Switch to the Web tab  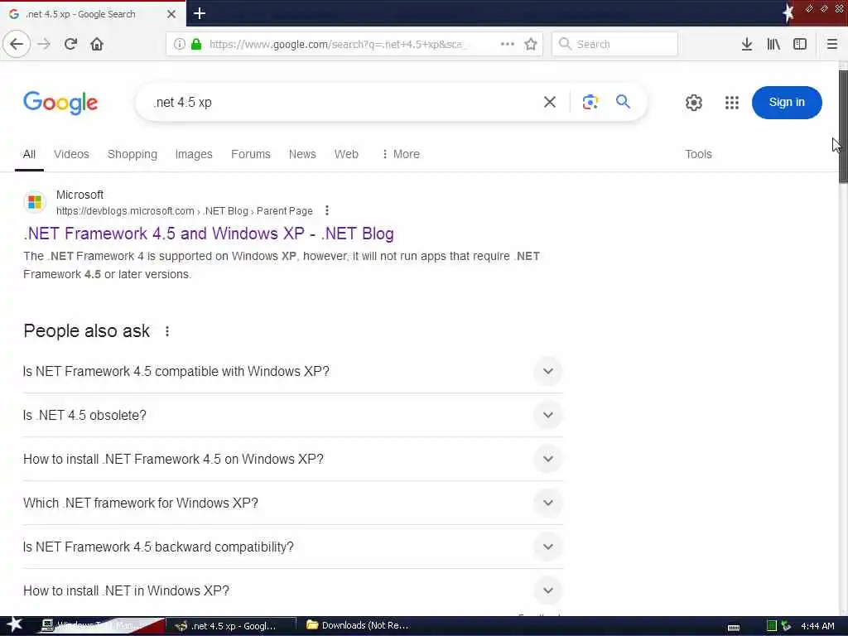point(346,154)
